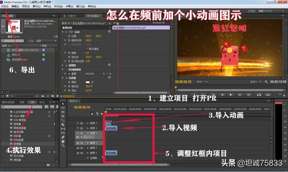Click the Project panel clip preview thumbnail
This screenshot has width=288, height=172.
tap(14, 26)
